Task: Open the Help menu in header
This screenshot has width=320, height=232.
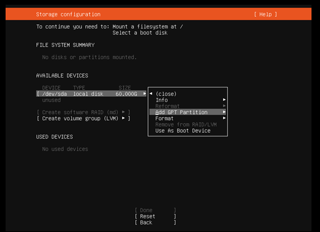Action: click(x=265, y=15)
